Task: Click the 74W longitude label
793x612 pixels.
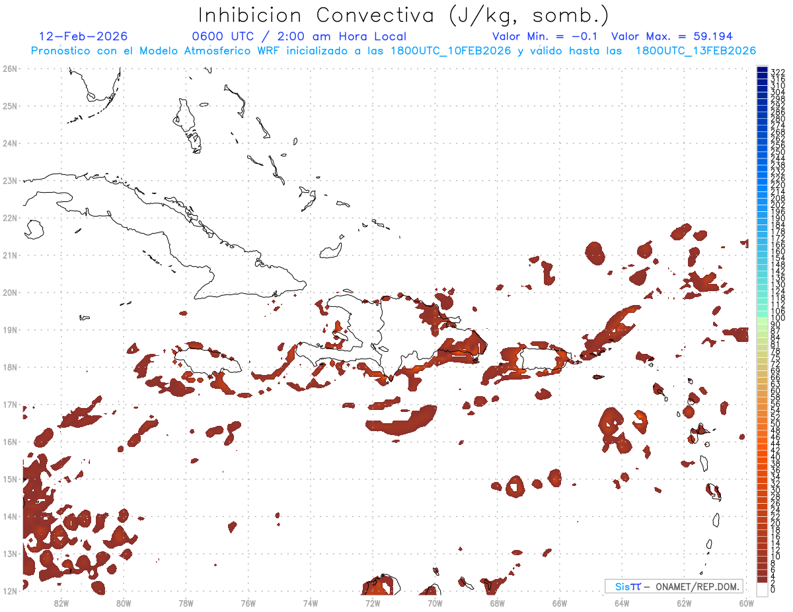Action: click(311, 603)
